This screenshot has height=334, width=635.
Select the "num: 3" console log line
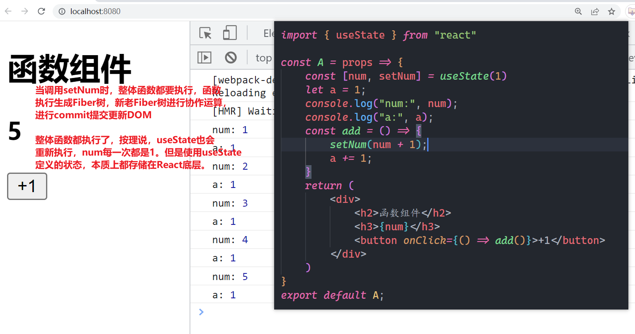(230, 203)
